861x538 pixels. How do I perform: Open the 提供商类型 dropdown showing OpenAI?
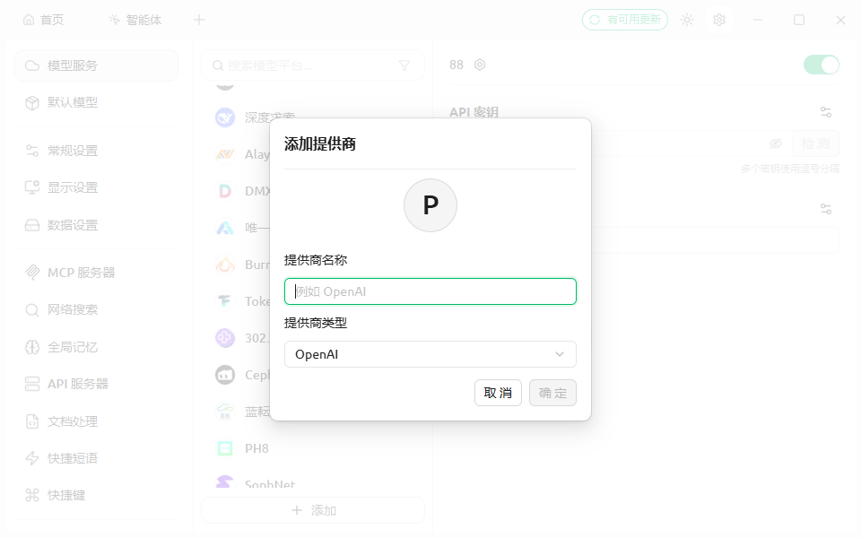(430, 354)
